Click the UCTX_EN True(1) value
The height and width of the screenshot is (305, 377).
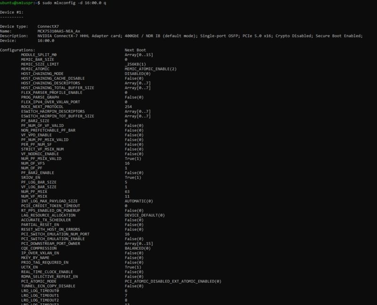click(133, 267)
